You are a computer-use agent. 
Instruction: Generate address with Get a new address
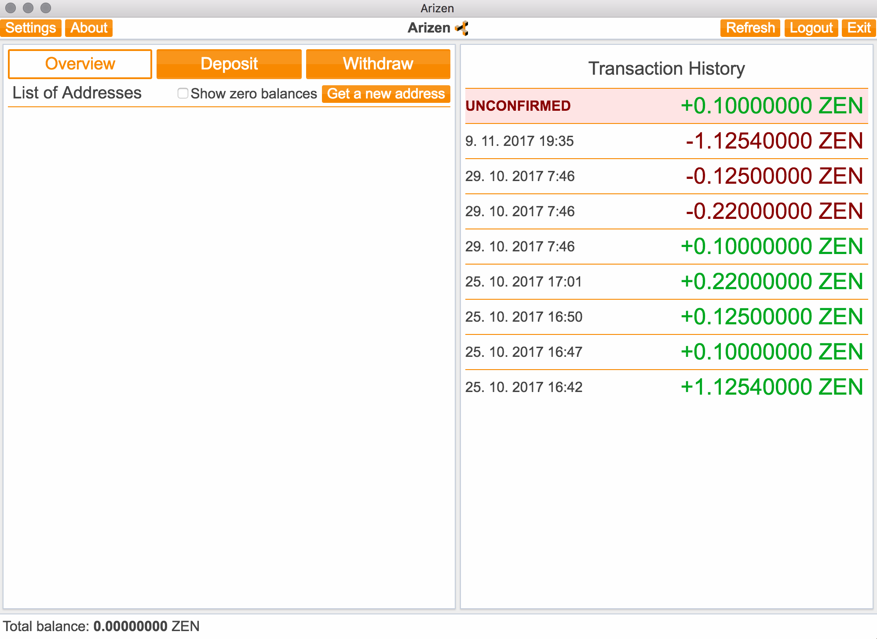(x=386, y=94)
